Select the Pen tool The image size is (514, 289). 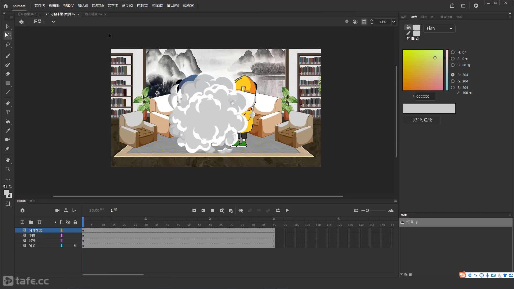(x=8, y=104)
